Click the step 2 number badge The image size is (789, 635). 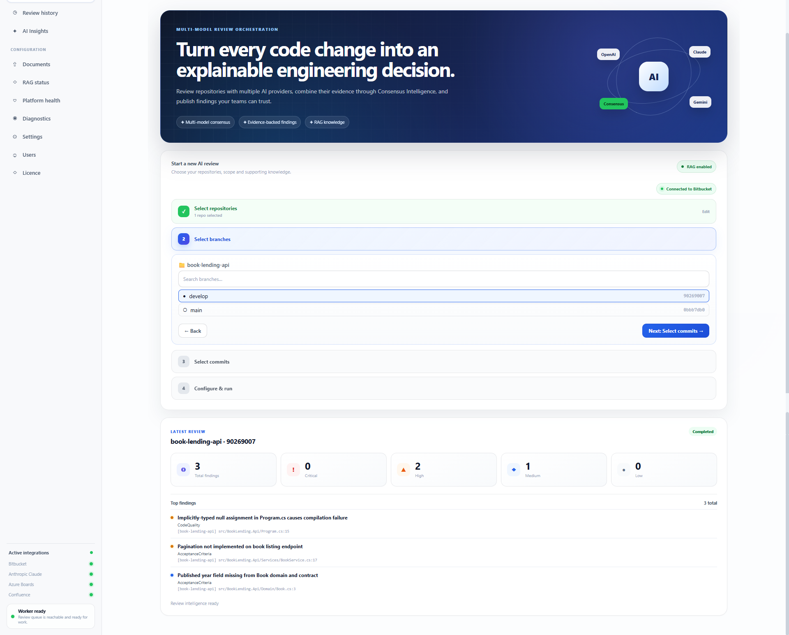pos(184,239)
